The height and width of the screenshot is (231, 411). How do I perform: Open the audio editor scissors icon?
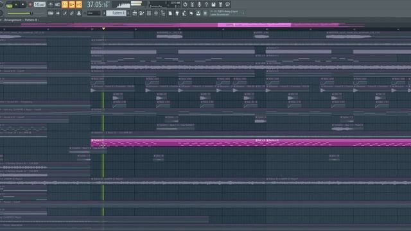pos(192,4)
